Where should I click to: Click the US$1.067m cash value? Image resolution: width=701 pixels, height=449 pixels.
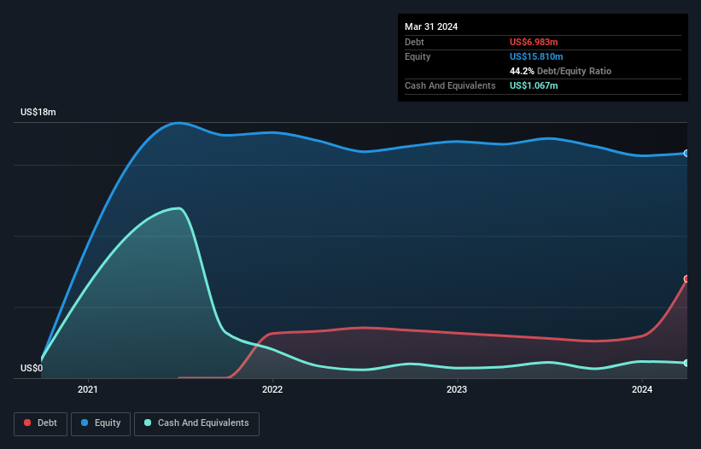click(534, 85)
